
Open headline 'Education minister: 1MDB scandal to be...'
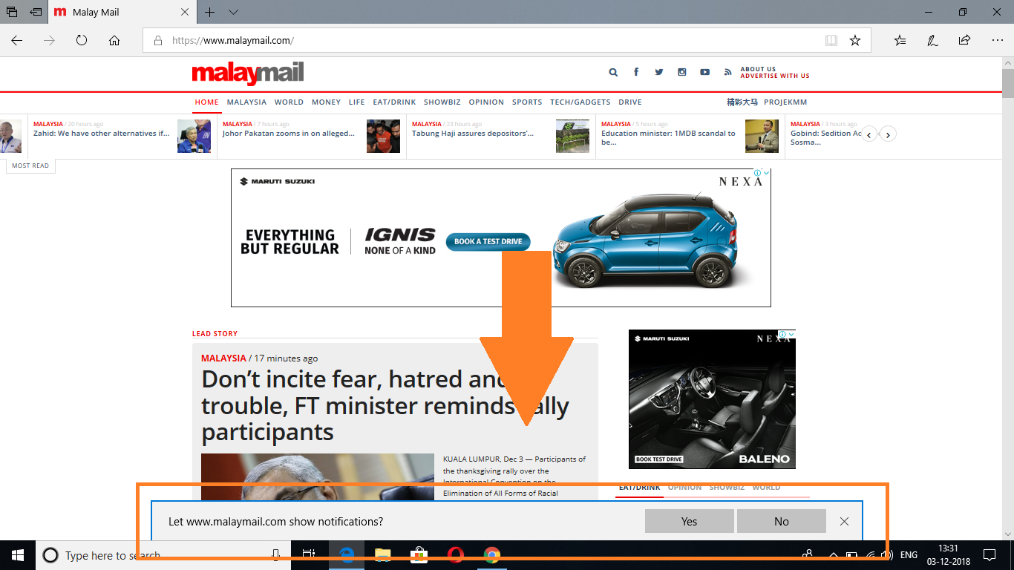coord(668,137)
